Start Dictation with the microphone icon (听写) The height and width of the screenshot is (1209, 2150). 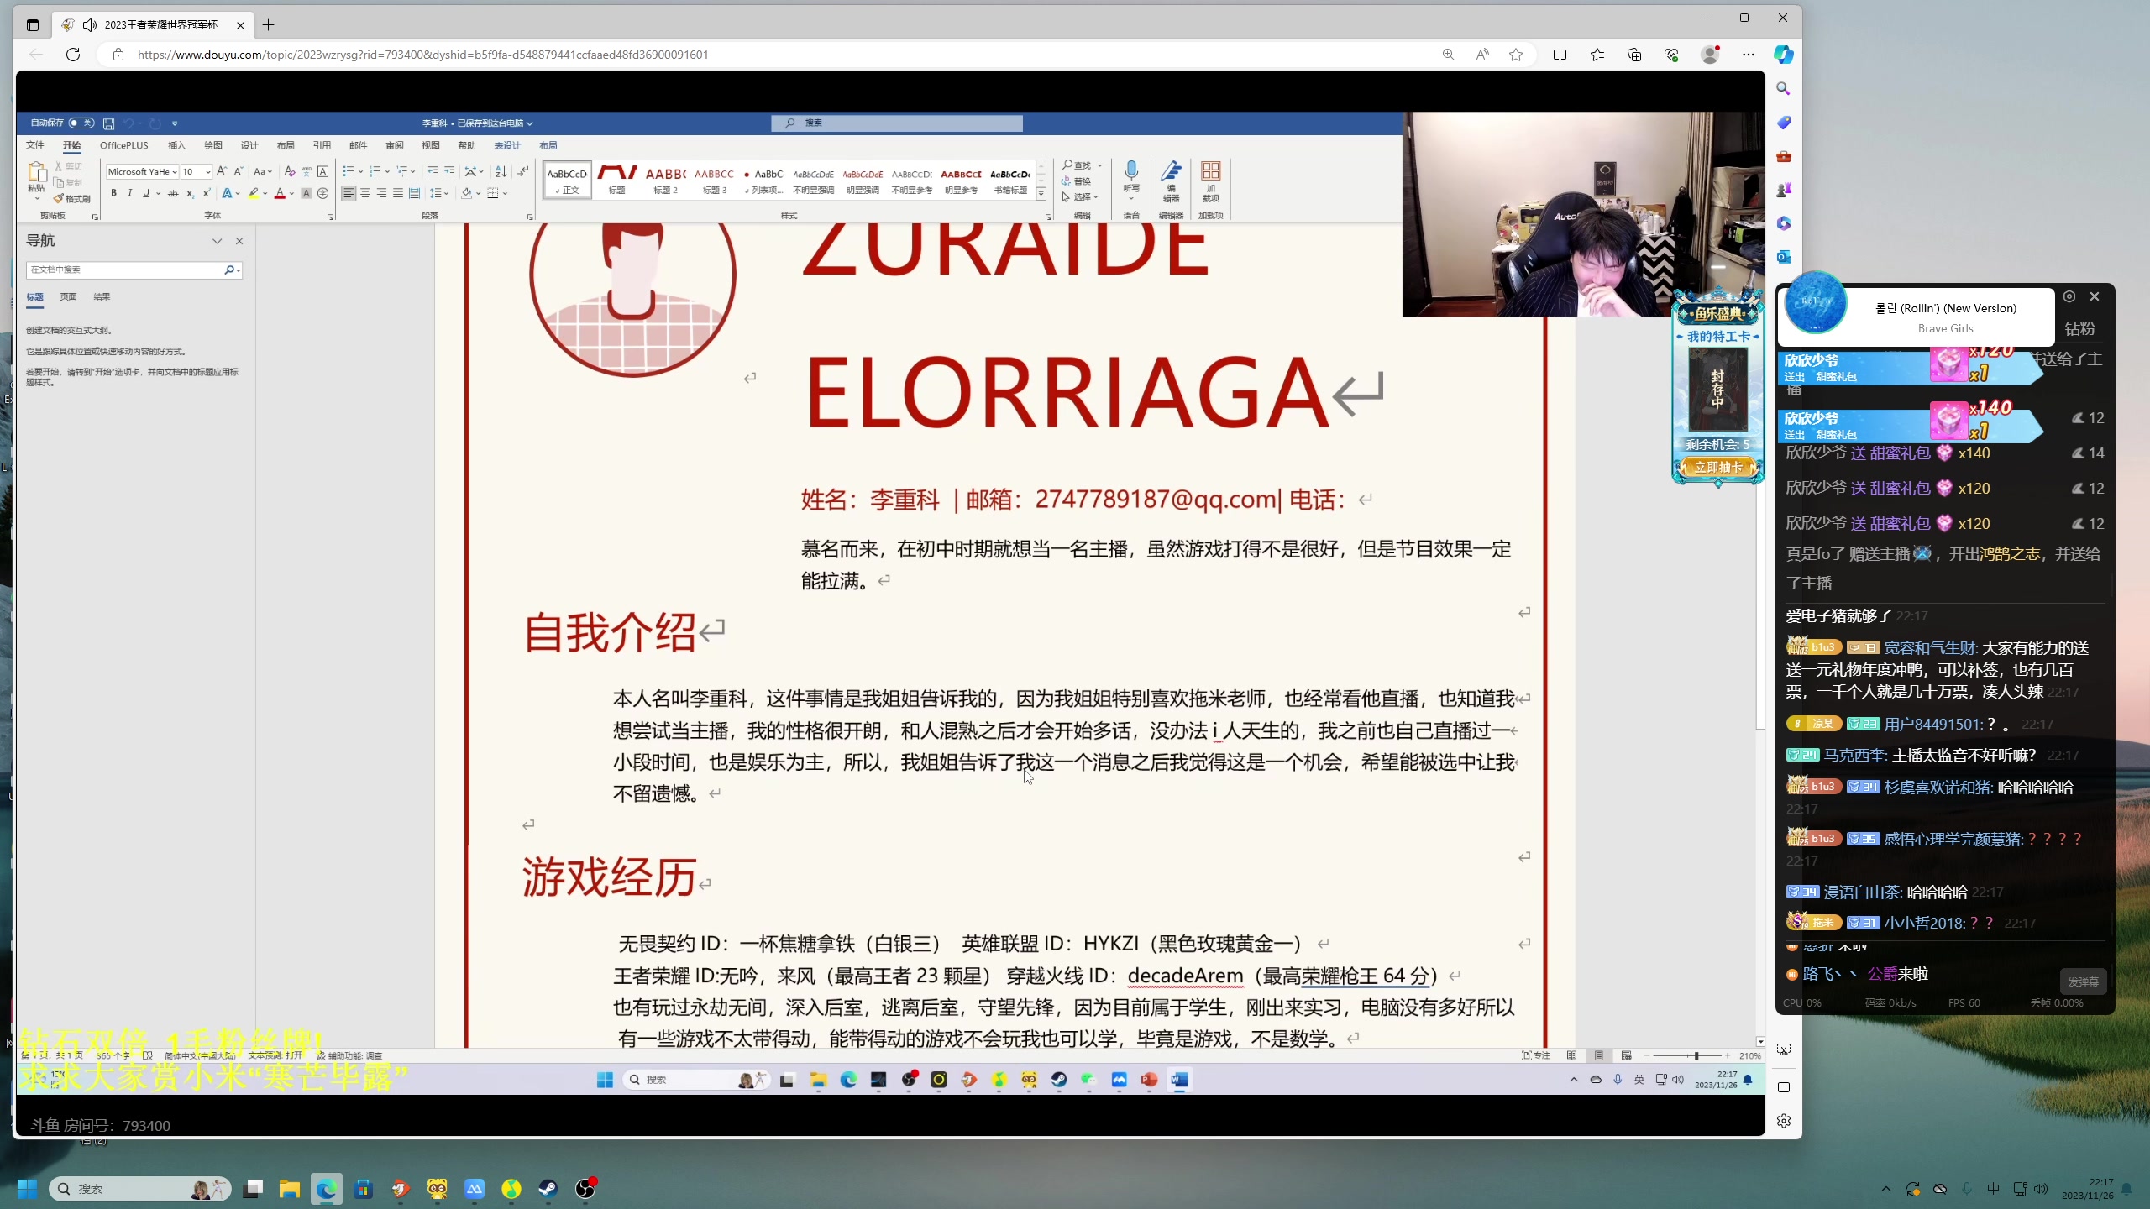point(1131,172)
